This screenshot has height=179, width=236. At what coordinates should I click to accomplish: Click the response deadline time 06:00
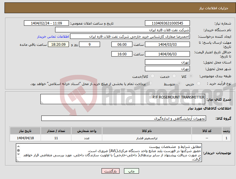122,44
